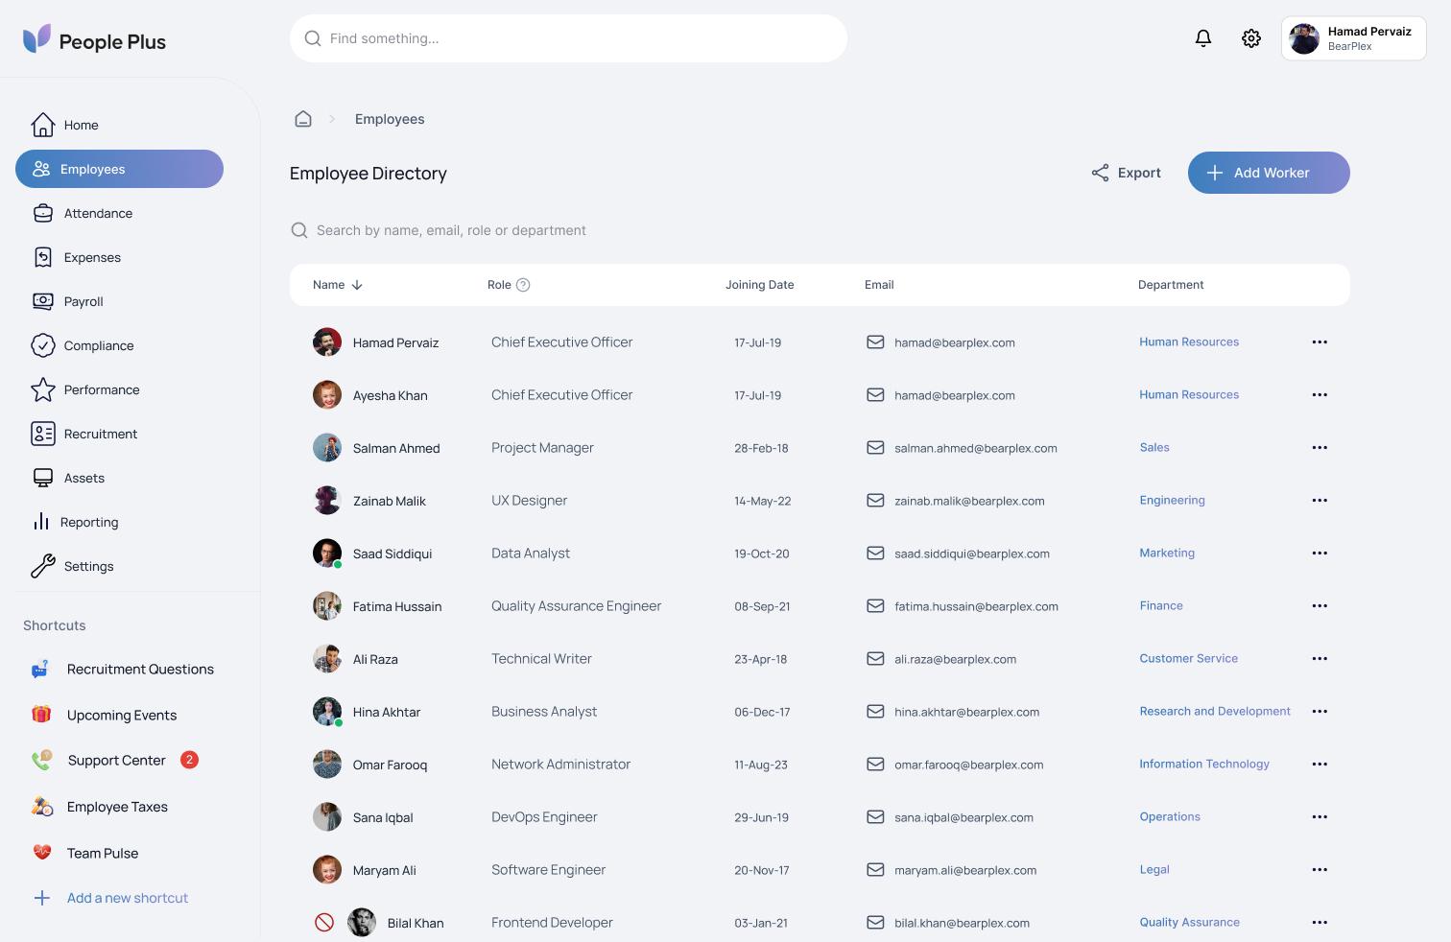Viewport: 1451px width, 942px height.
Task: Click the Add Worker button
Action: click(x=1269, y=173)
